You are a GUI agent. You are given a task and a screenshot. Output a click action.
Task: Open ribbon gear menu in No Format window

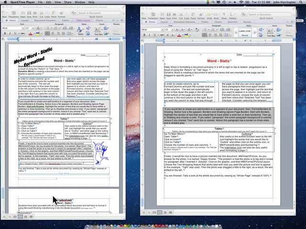pyautogui.click(x=292, y=22)
